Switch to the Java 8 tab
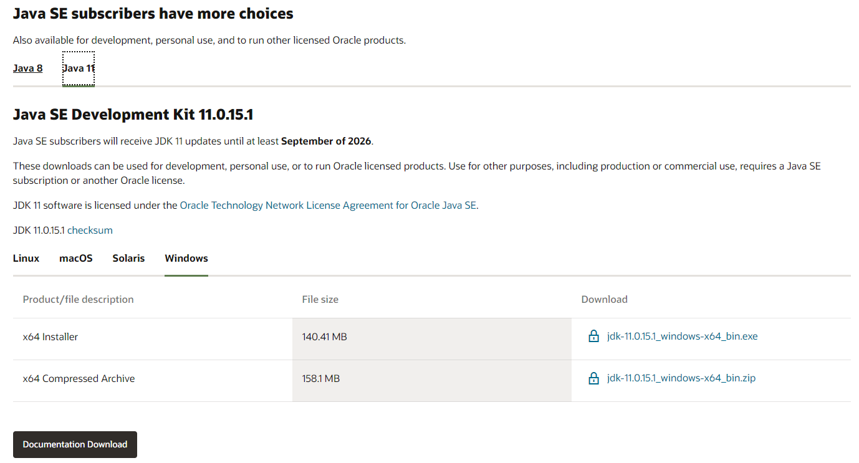859x463 pixels. [27, 68]
